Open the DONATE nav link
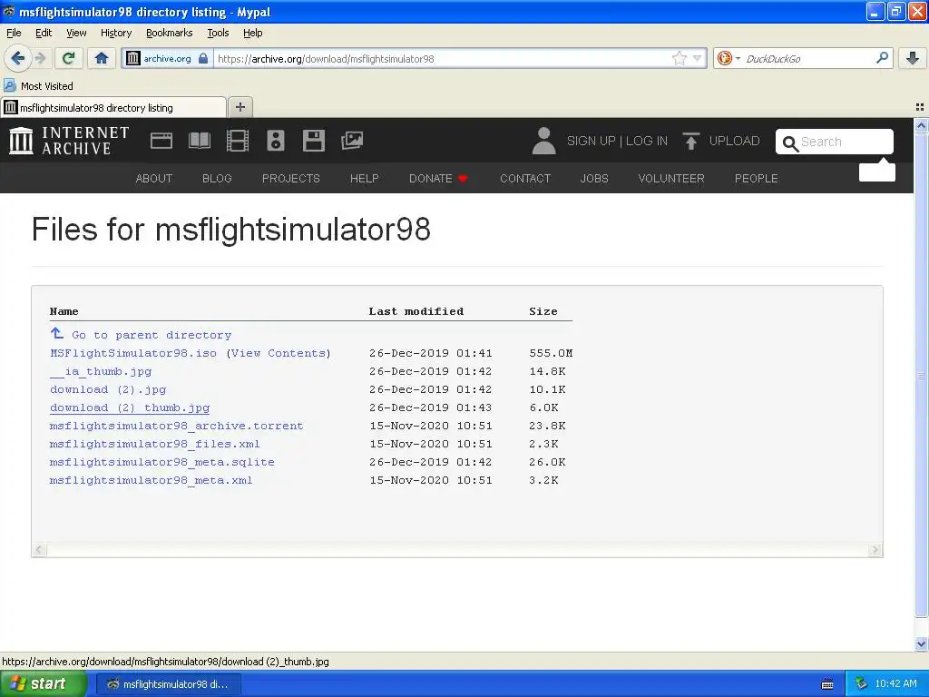 click(438, 179)
